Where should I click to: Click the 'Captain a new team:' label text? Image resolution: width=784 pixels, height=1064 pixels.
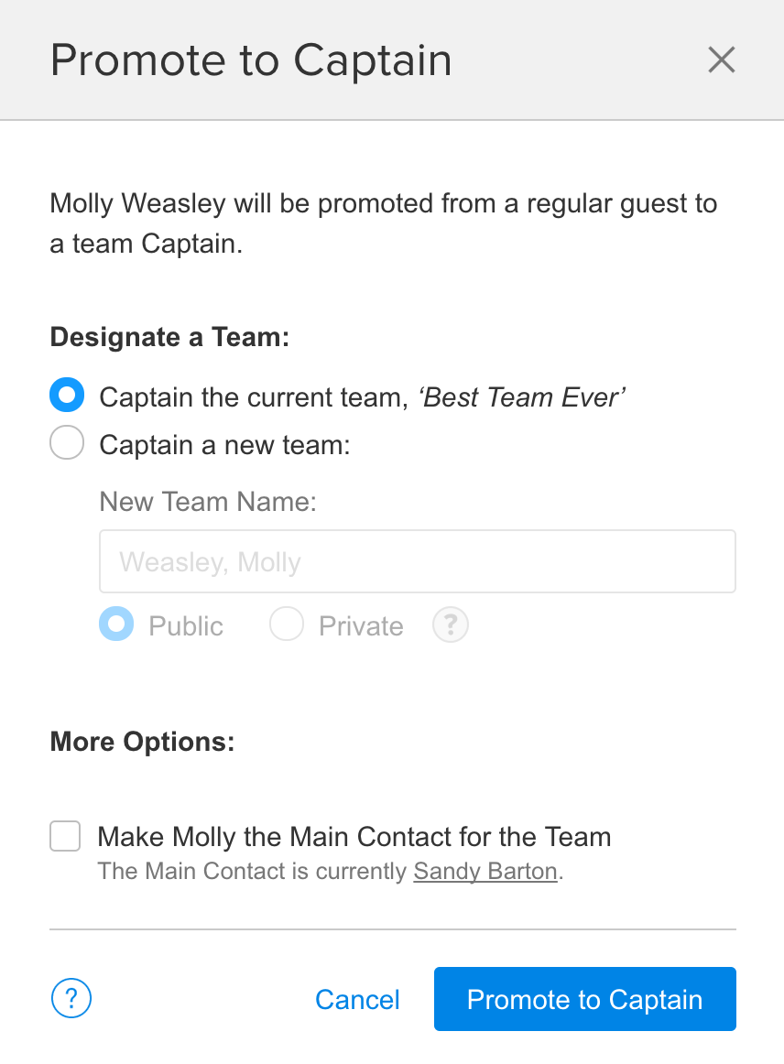pos(225,445)
